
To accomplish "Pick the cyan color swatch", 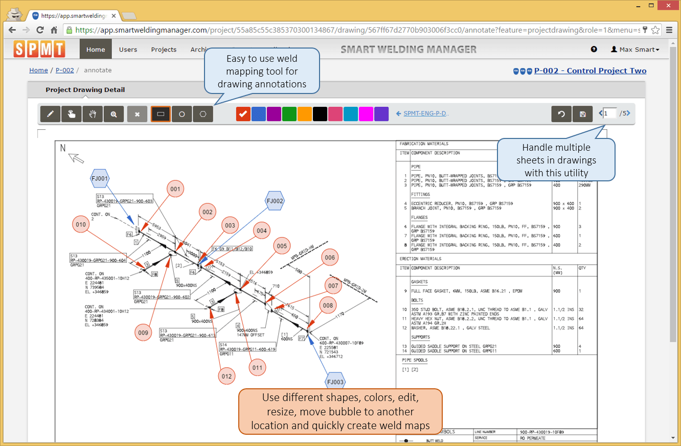I will pyautogui.click(x=351, y=114).
